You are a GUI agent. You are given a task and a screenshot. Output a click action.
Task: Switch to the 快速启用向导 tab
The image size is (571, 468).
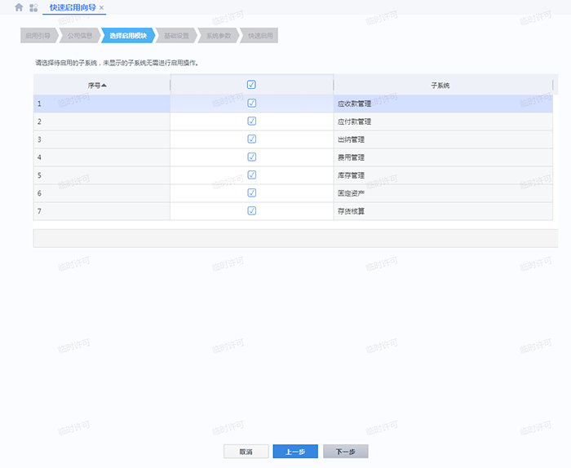click(x=73, y=7)
